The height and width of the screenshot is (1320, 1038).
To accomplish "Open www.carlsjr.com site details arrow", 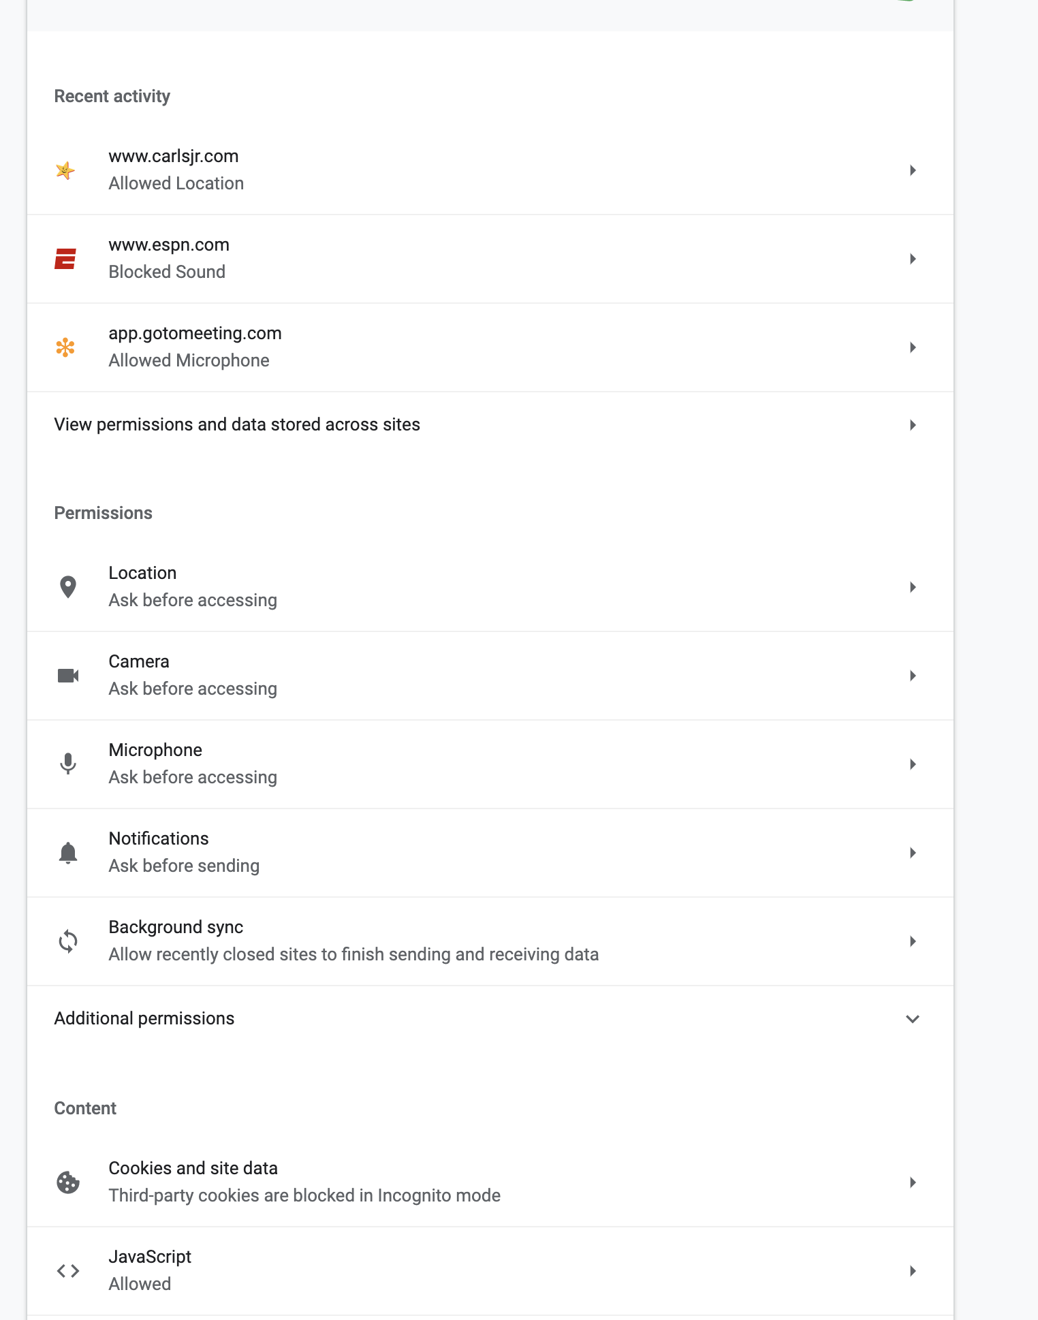I will [x=913, y=170].
